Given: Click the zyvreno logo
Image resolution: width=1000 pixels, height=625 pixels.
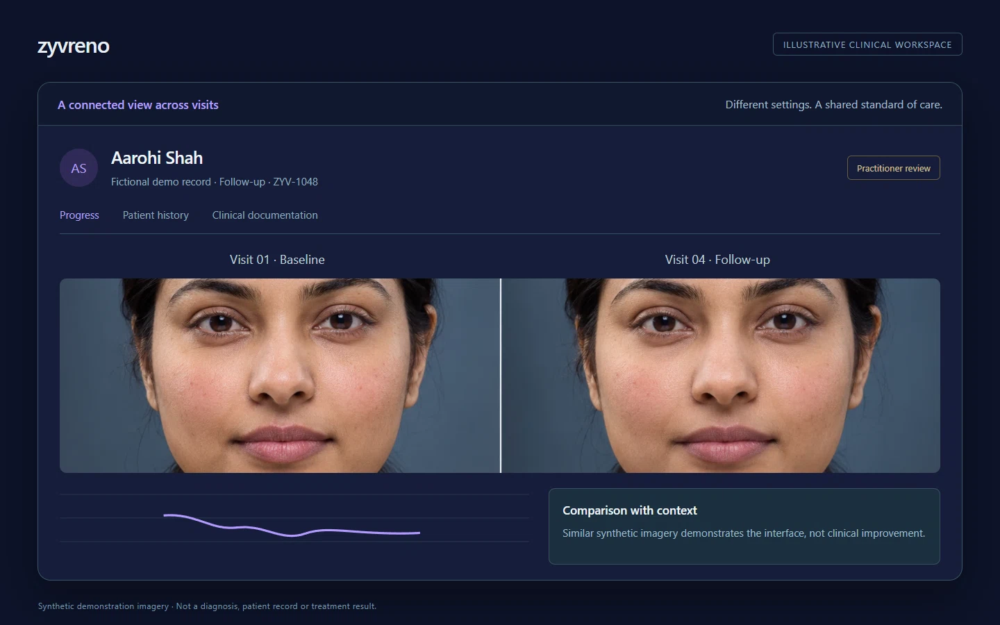Looking at the screenshot, I should pyautogui.click(x=73, y=46).
